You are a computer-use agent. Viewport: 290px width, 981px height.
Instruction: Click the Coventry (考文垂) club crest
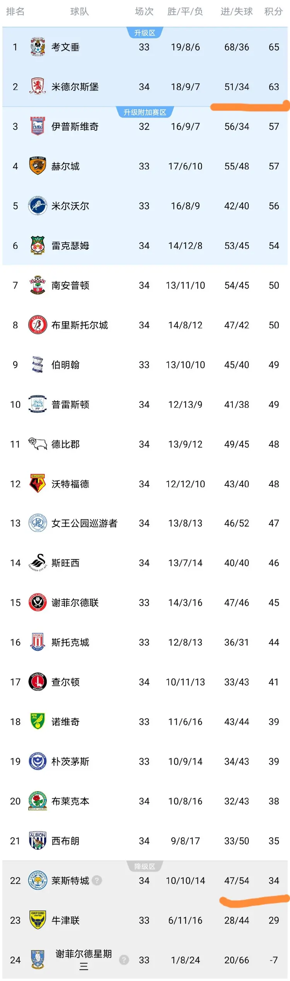(x=38, y=47)
